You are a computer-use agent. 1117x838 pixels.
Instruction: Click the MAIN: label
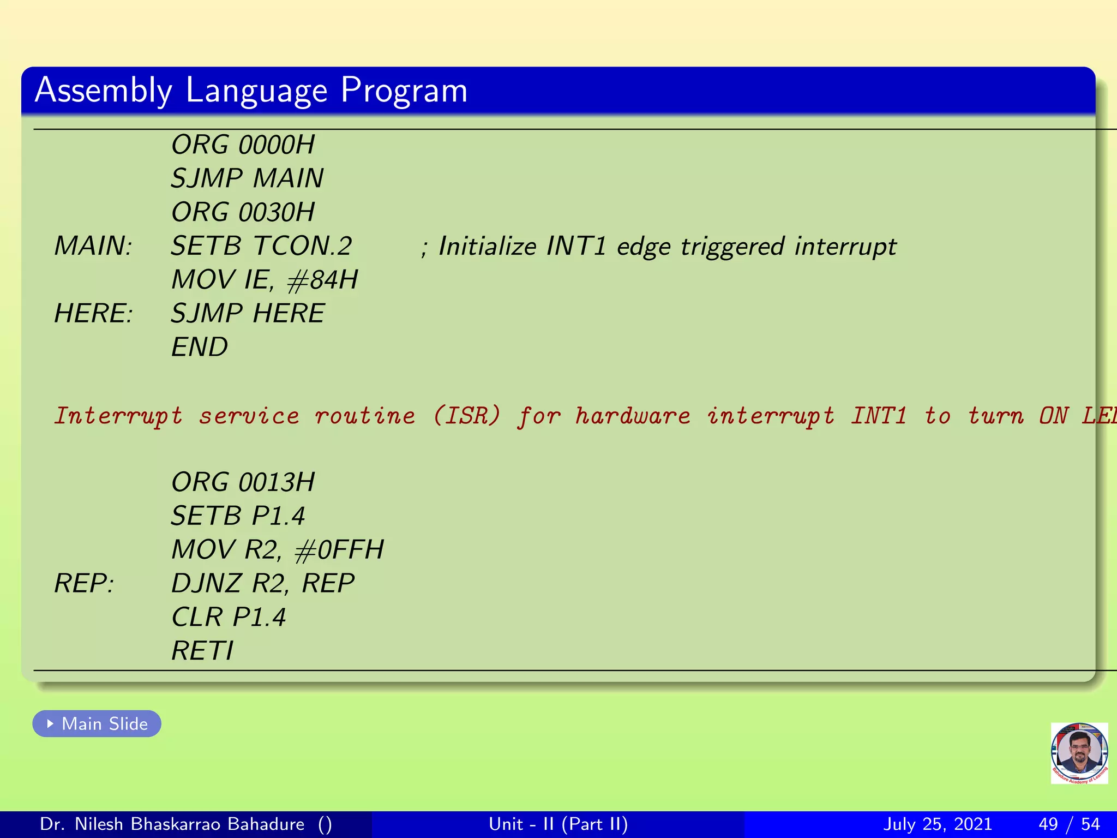[93, 246]
